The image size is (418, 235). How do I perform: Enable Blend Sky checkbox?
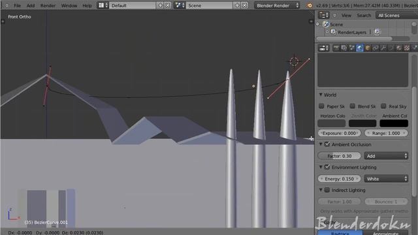coord(353,106)
